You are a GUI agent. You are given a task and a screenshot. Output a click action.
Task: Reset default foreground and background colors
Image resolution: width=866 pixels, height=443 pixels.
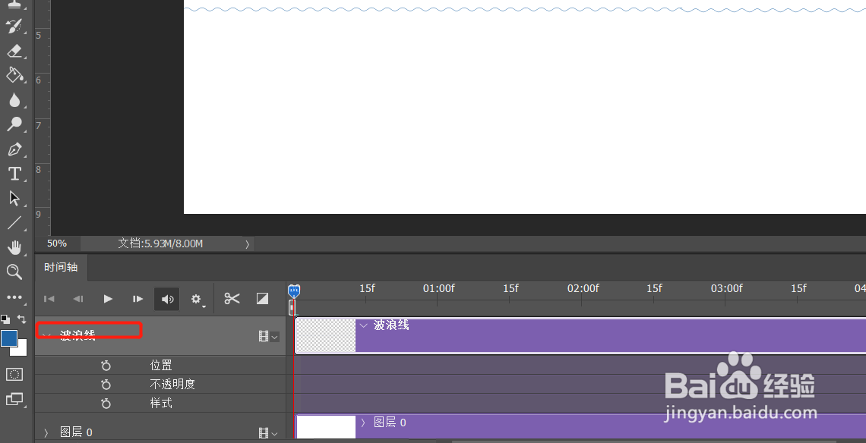tap(5, 319)
